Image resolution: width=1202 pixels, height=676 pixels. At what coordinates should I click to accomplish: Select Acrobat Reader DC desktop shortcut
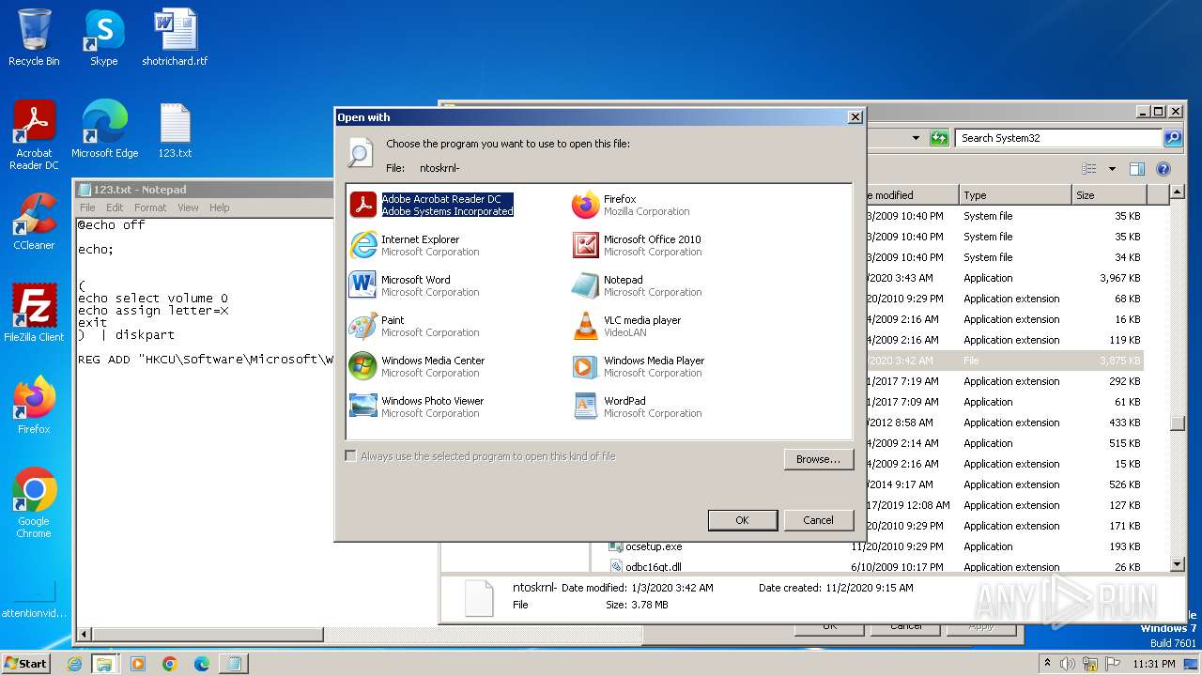[x=34, y=135]
